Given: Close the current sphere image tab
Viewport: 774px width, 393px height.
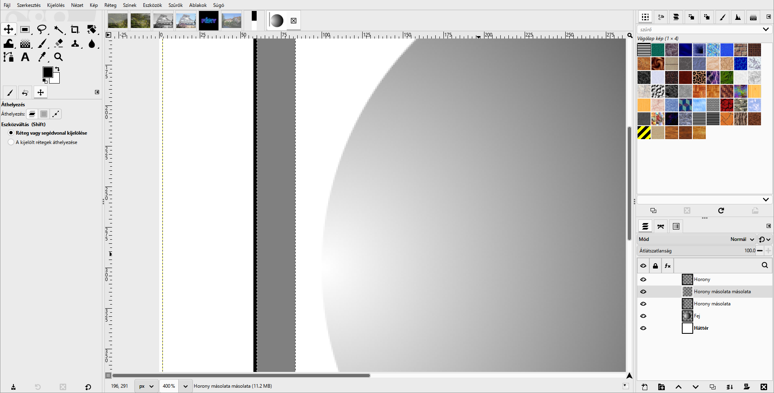Looking at the screenshot, I should [x=294, y=21].
